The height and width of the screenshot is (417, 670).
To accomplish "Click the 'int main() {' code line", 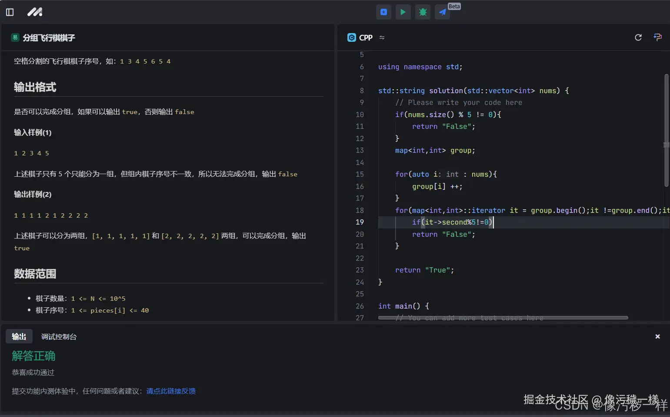I will click(403, 306).
